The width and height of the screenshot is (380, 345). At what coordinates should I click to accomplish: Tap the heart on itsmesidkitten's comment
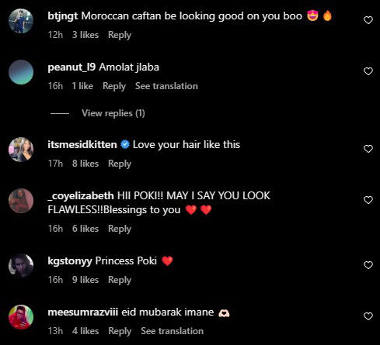[x=368, y=149]
